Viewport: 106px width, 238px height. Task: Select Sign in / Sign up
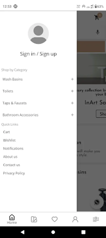(x=38, y=54)
